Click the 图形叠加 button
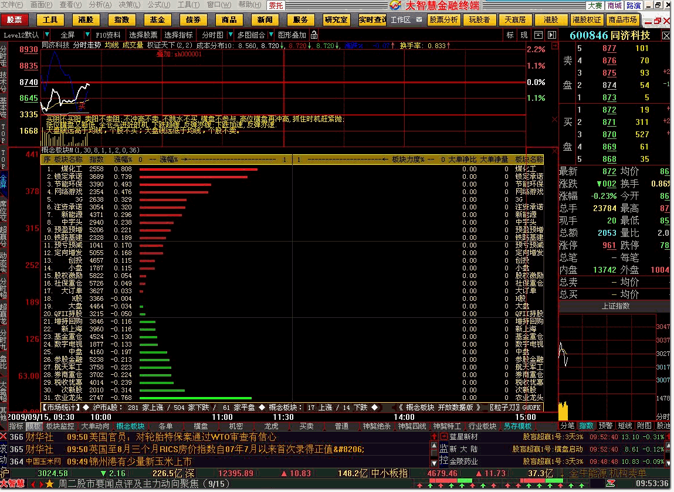The height and width of the screenshot is (492, 674). coord(292,35)
